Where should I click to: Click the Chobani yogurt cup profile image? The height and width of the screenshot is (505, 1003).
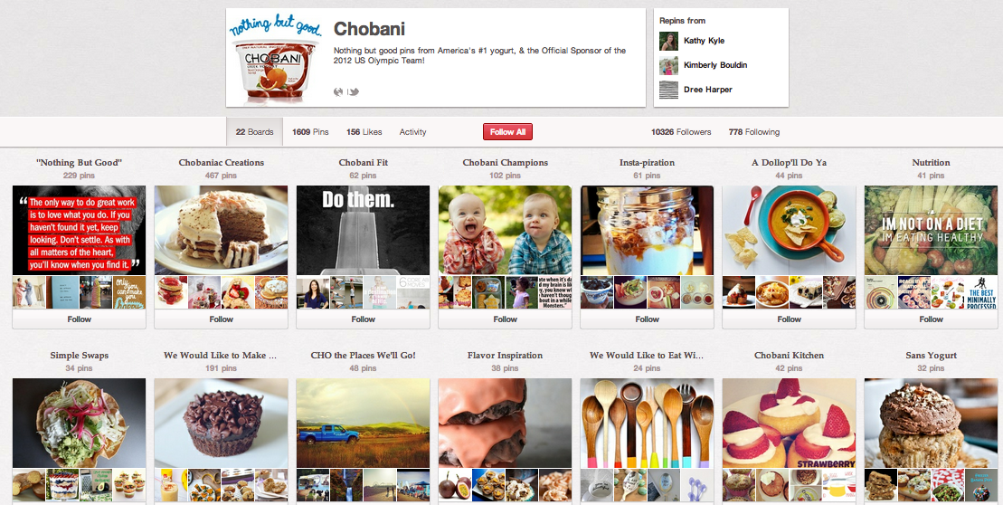pos(276,58)
